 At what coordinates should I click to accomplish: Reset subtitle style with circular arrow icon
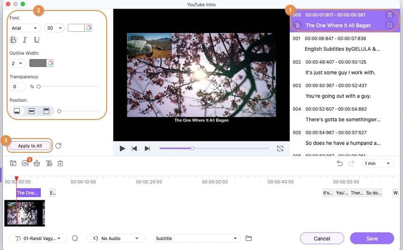click(58, 146)
